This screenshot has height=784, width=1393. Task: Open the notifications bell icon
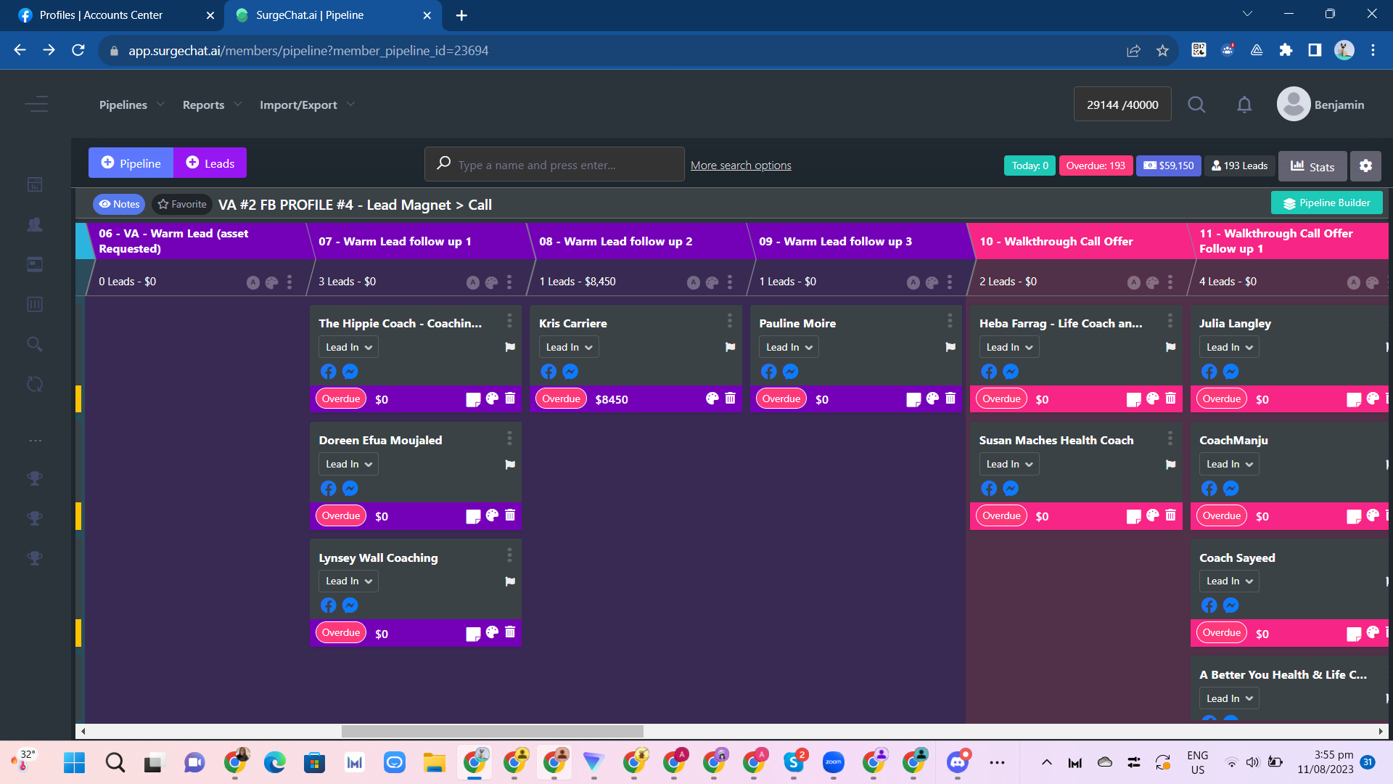point(1244,105)
